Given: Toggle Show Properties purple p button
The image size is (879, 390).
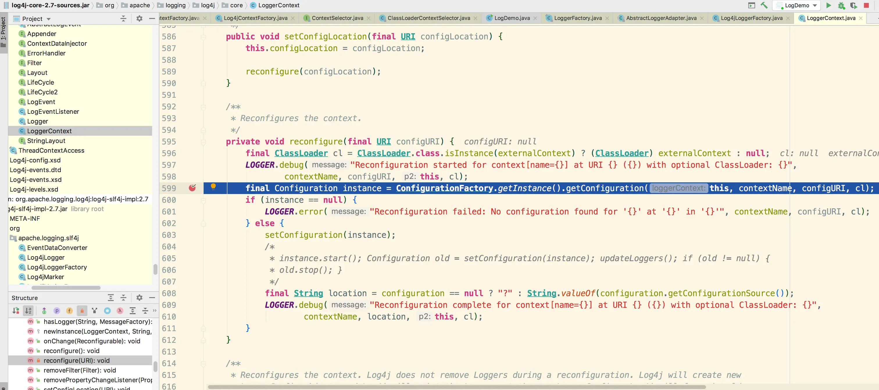Looking at the screenshot, I should tap(57, 310).
